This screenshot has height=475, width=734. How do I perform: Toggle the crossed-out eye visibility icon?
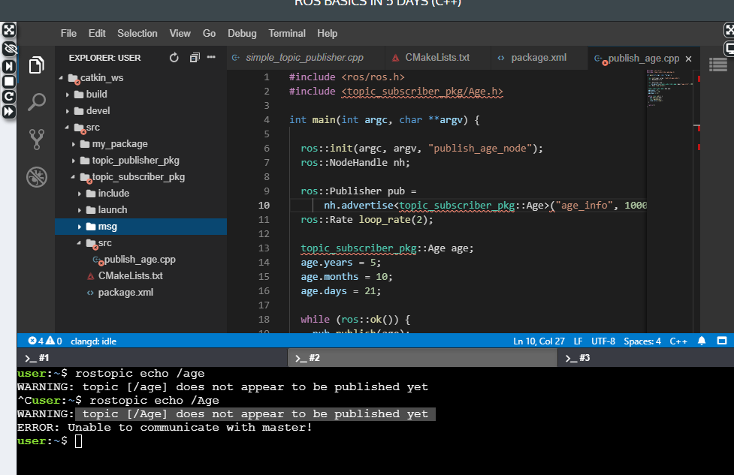click(x=8, y=49)
